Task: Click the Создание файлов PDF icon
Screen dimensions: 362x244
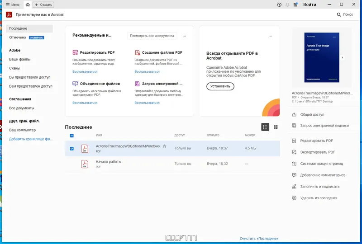Action: pyautogui.click(x=138, y=52)
